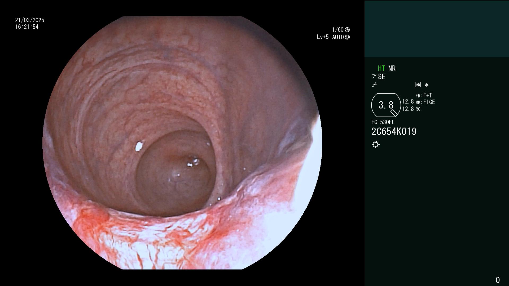This screenshot has height=286, width=509.
Task: Click the scope channel diagram showing 3.8
Action: click(x=386, y=105)
